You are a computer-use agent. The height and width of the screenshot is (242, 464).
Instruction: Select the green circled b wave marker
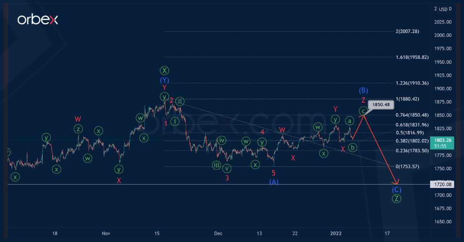pos(352,147)
